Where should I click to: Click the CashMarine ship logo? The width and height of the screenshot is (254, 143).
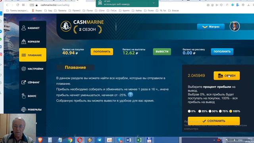66,26
